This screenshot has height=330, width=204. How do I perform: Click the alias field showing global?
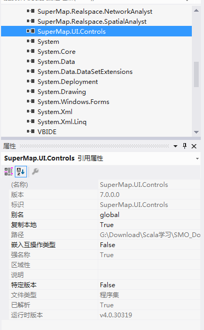[149, 215]
